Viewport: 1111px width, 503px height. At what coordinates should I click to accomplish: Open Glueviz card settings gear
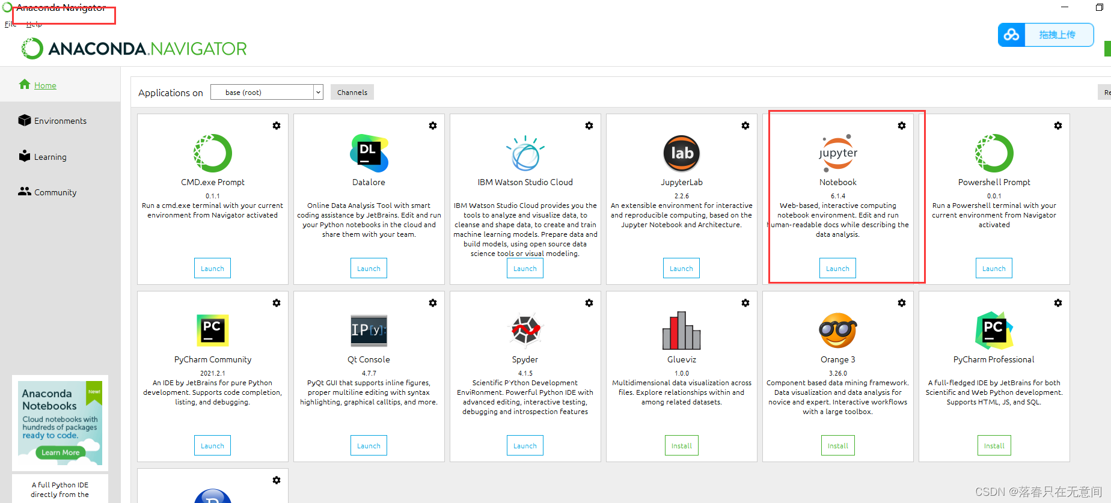[x=745, y=303]
